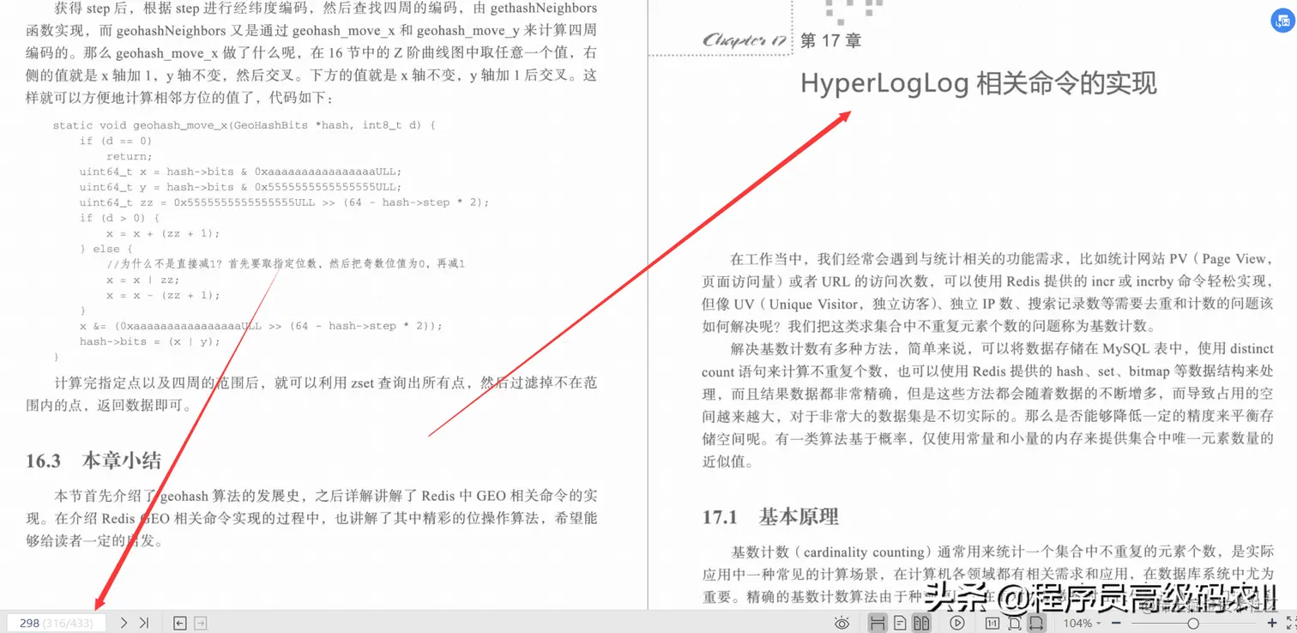Enable eye protection reading mode
Screen dimensions: 1297x633
[x=841, y=623]
